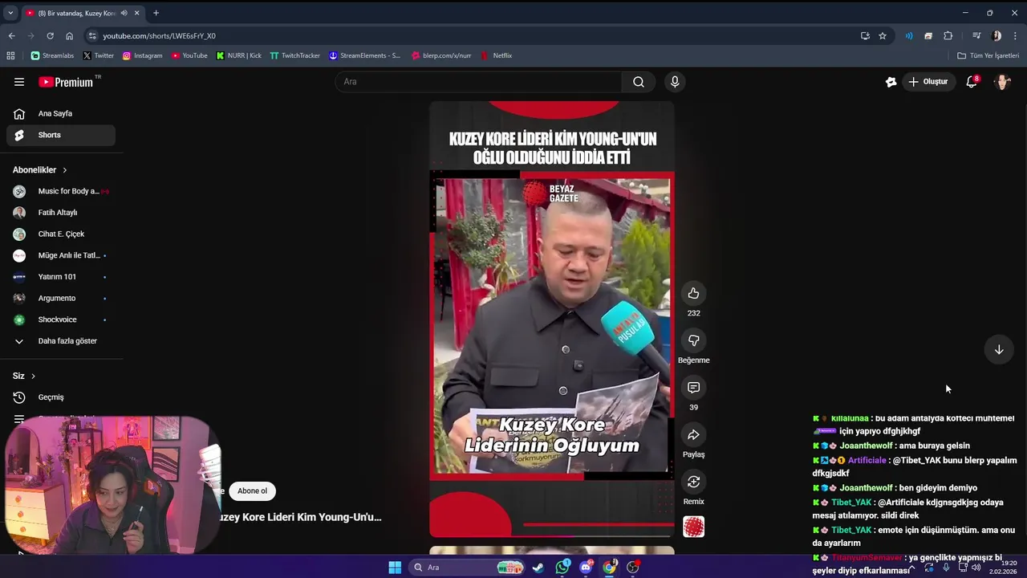Screen dimensions: 1027x578
Task: Open the Twitter bookmark
Action: [x=99, y=55]
